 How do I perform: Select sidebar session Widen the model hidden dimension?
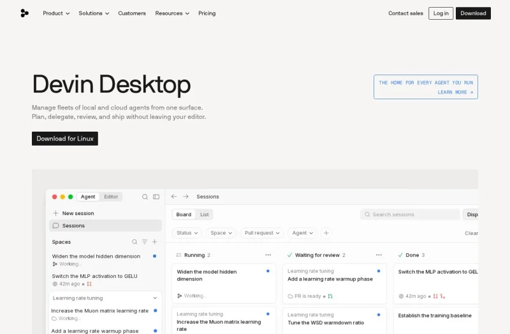[x=105, y=260]
